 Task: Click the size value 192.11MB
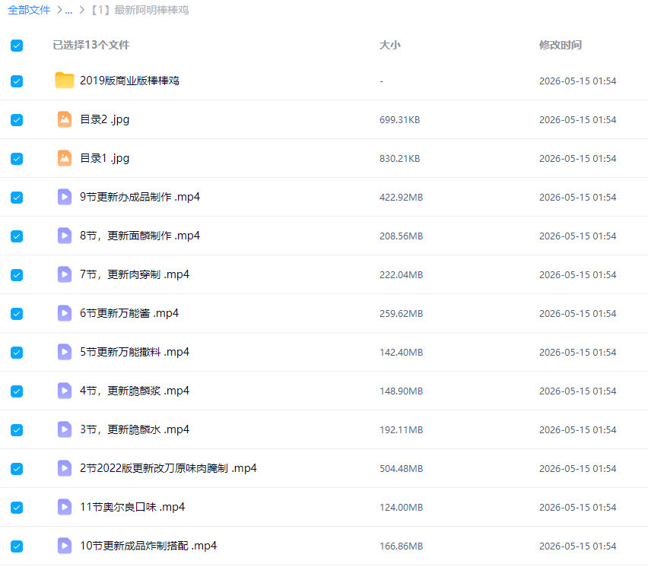pos(402,430)
